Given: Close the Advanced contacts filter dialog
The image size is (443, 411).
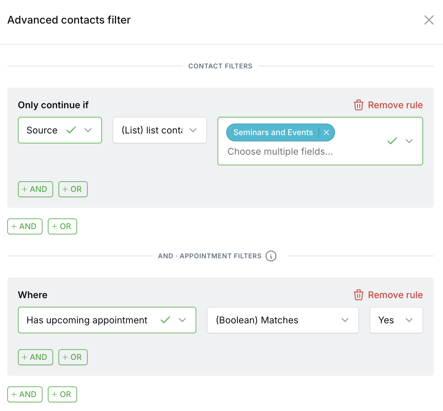Looking at the screenshot, I should tap(429, 20).
